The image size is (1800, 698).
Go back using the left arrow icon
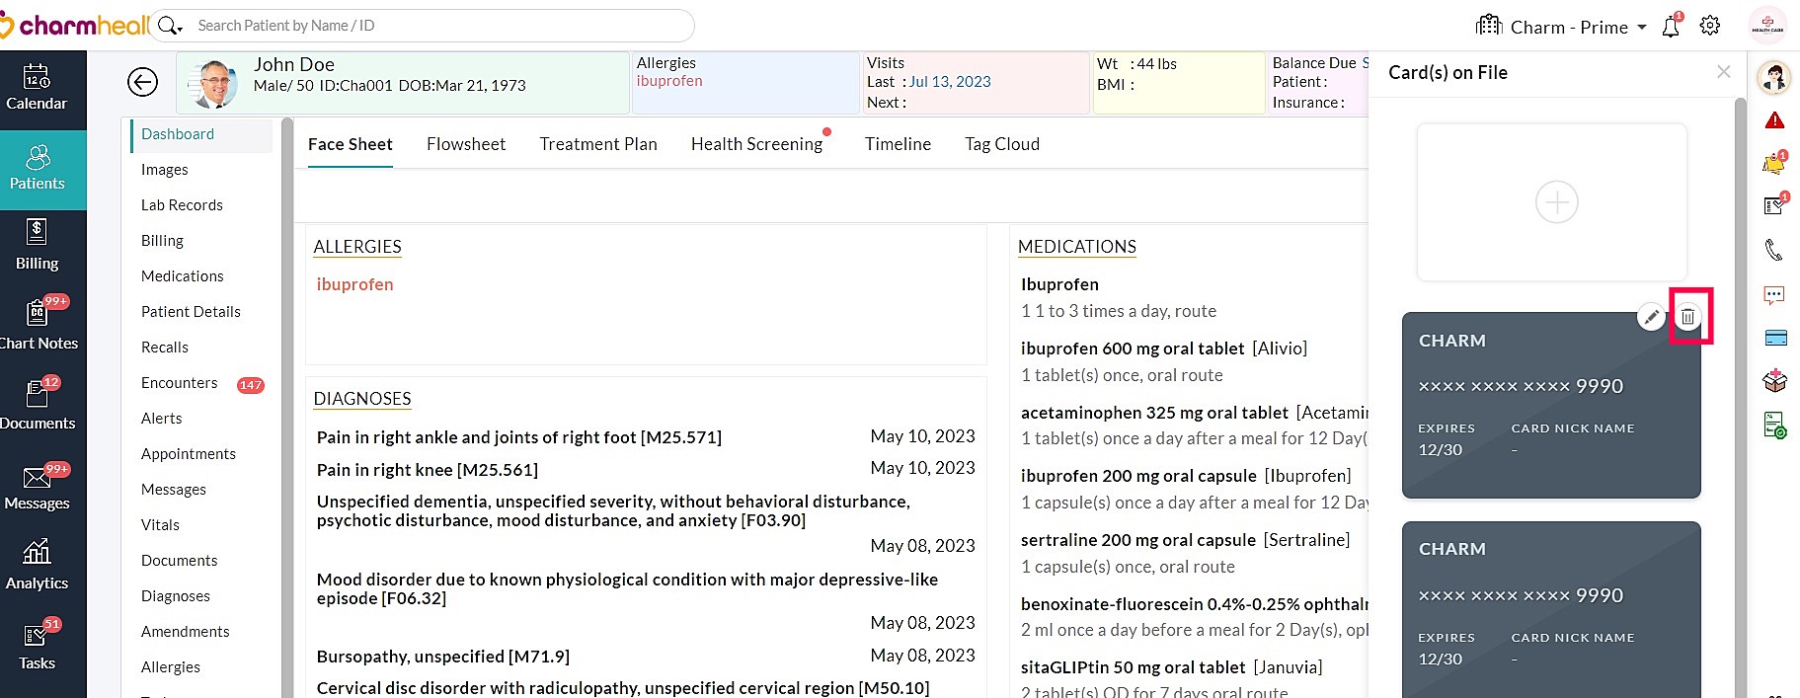(143, 82)
